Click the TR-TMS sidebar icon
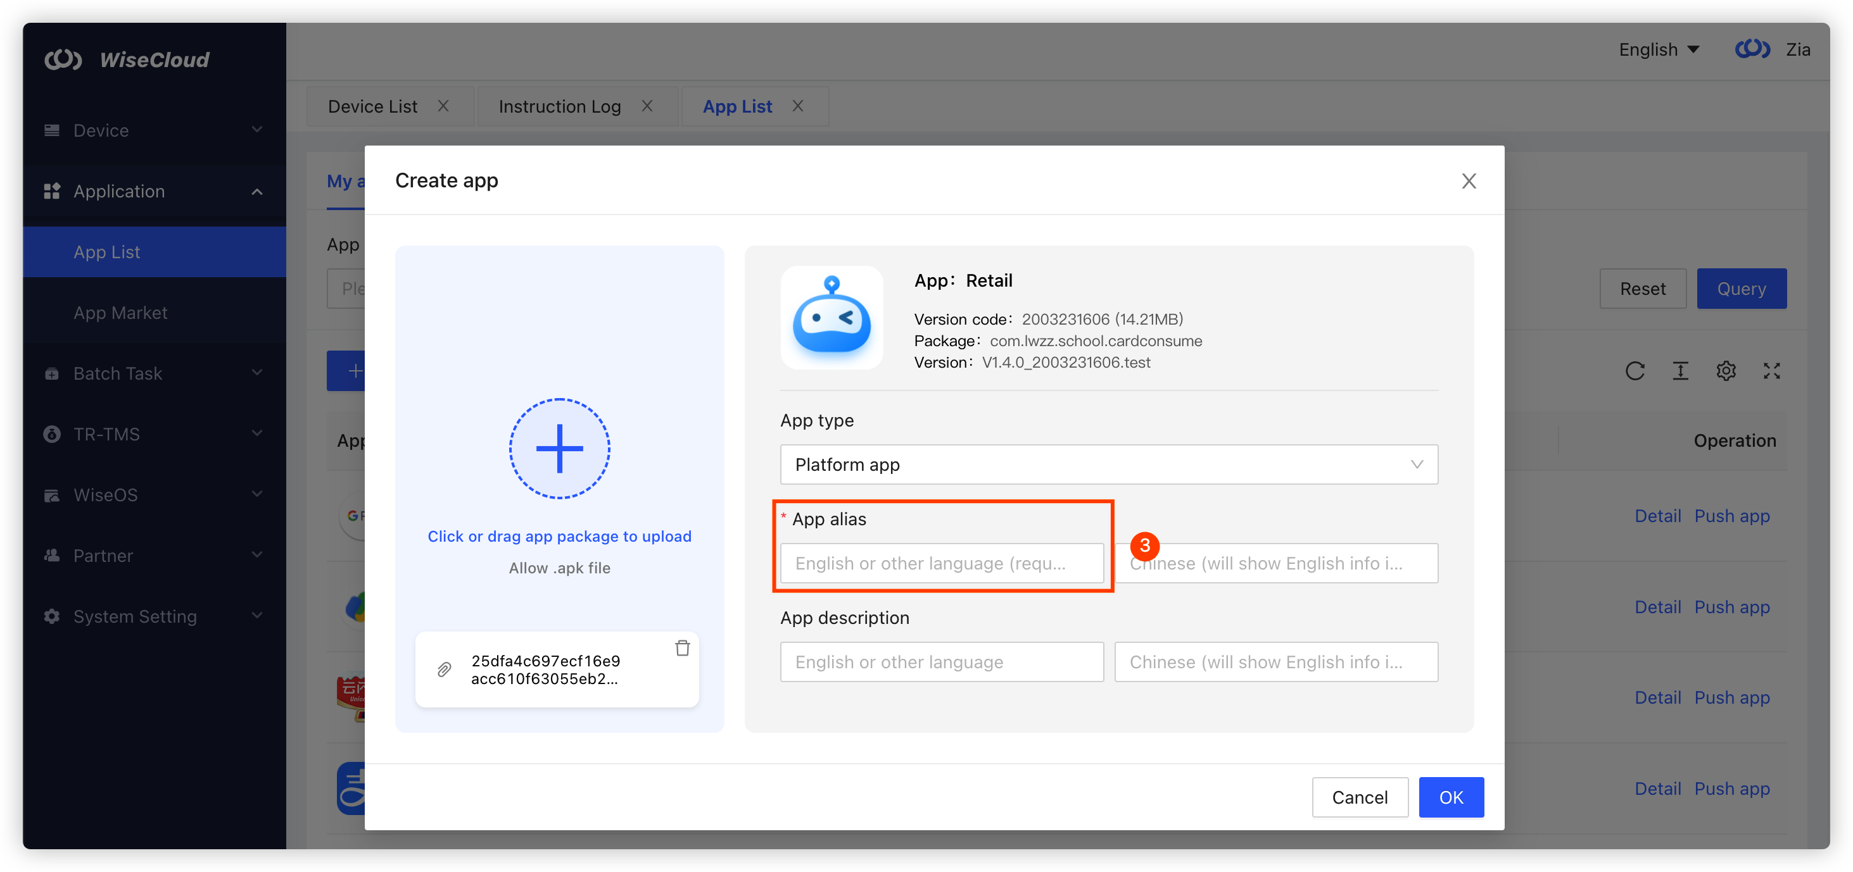This screenshot has width=1853, height=872. pos(51,433)
